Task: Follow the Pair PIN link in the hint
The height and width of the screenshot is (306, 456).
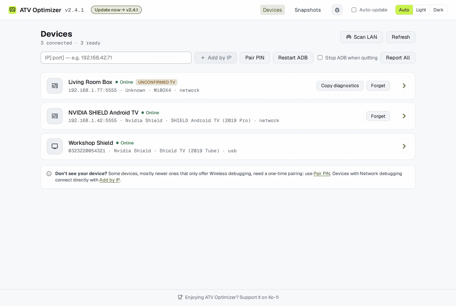Action: click(322, 174)
